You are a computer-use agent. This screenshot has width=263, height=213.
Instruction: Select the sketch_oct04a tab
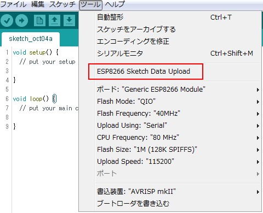[x=31, y=39]
